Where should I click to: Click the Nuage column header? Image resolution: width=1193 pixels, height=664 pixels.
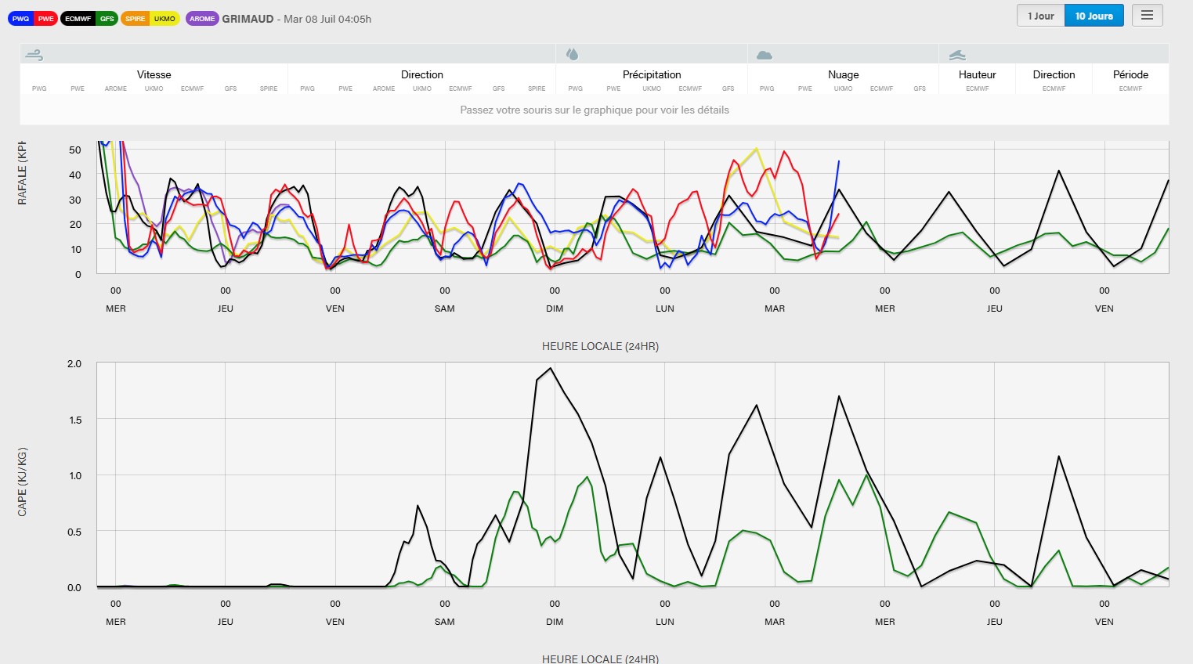(844, 74)
